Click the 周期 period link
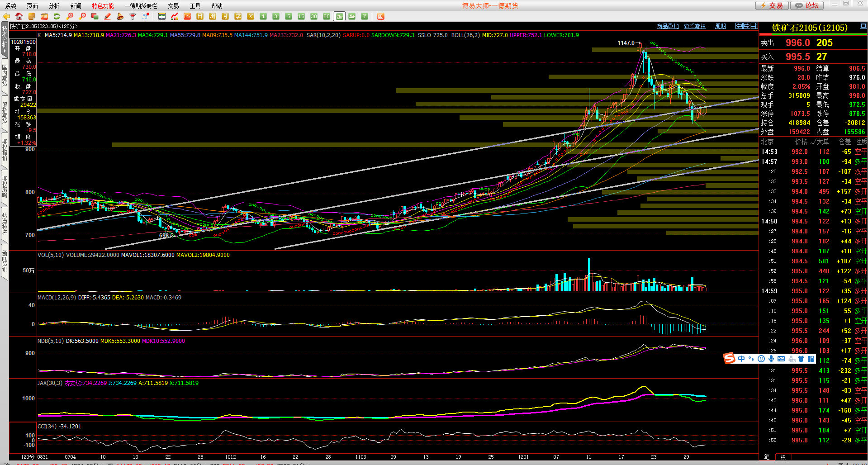 (x=721, y=26)
